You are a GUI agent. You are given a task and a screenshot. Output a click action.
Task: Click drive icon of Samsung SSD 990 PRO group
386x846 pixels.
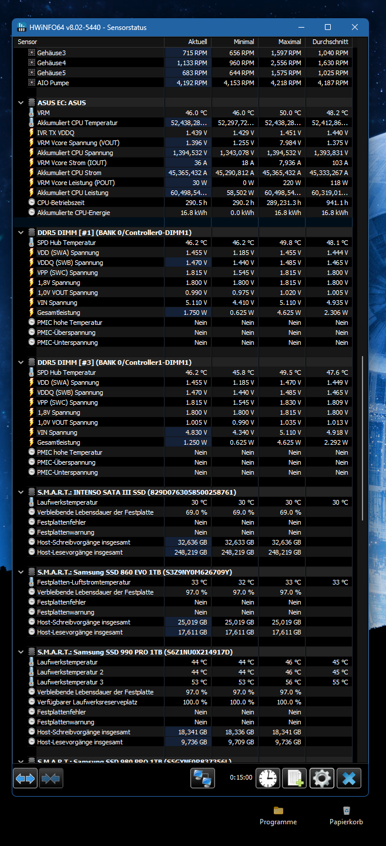(32, 652)
